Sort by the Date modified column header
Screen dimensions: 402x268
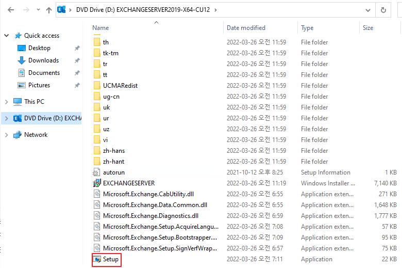246,28
